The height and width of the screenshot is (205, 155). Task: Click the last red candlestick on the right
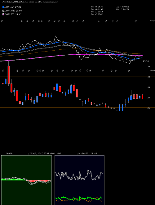[x=143, y=97]
